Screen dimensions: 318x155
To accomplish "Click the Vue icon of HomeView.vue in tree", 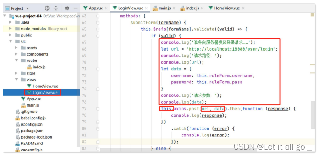I will click(29, 86).
